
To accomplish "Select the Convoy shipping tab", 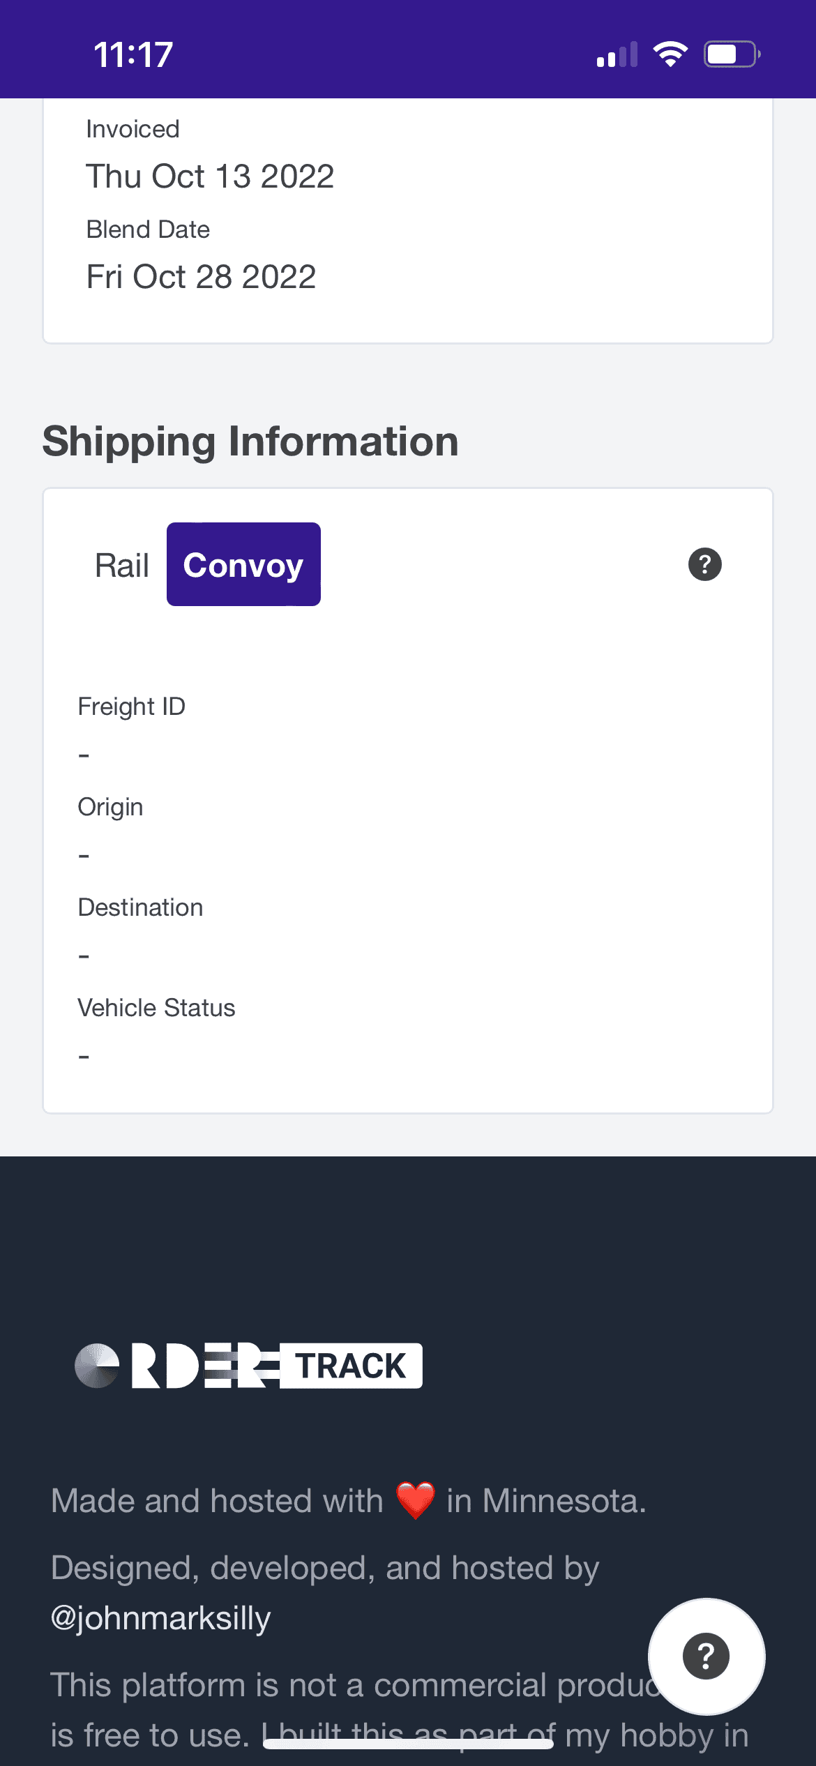I will click(x=243, y=565).
